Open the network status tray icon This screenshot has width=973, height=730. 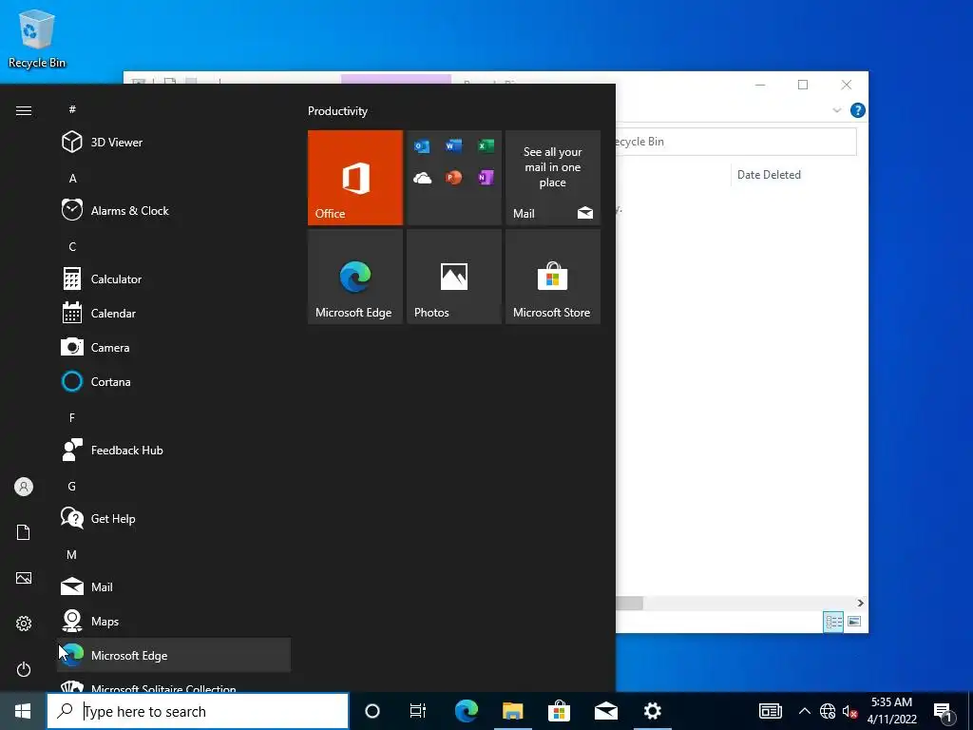tap(828, 711)
